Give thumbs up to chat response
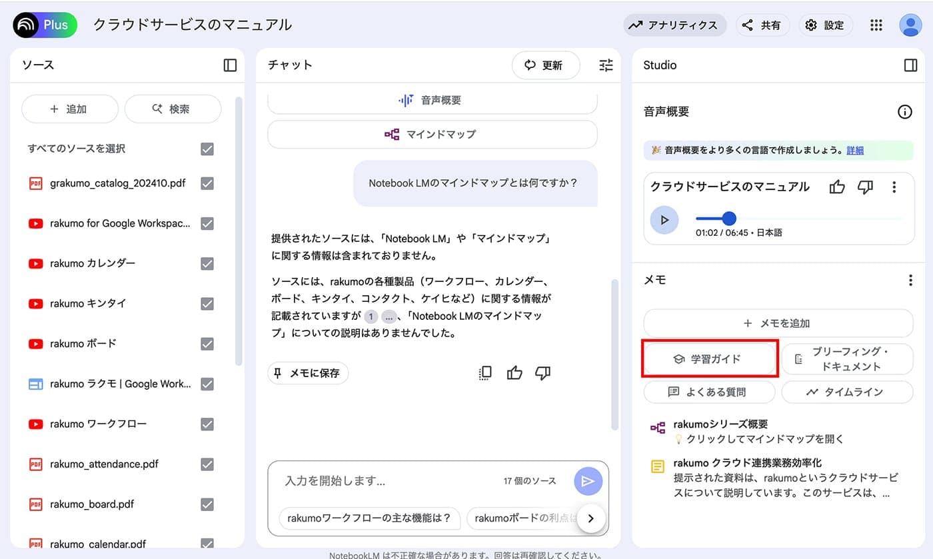The height and width of the screenshot is (559, 933). point(514,373)
